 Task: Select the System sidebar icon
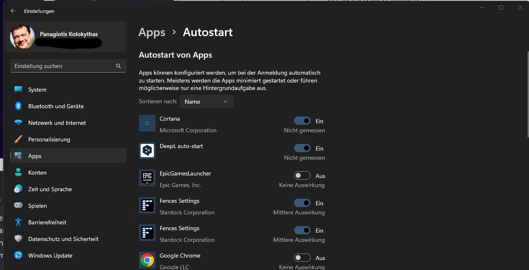click(x=18, y=89)
